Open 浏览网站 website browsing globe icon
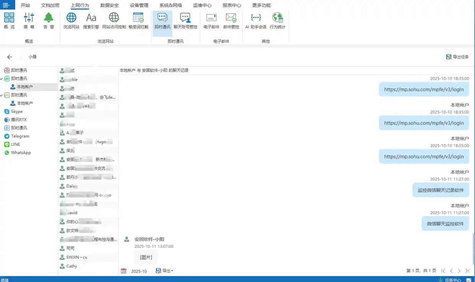 pyautogui.click(x=71, y=21)
